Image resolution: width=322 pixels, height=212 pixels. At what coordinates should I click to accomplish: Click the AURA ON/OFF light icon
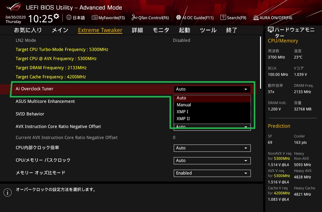[256, 18]
